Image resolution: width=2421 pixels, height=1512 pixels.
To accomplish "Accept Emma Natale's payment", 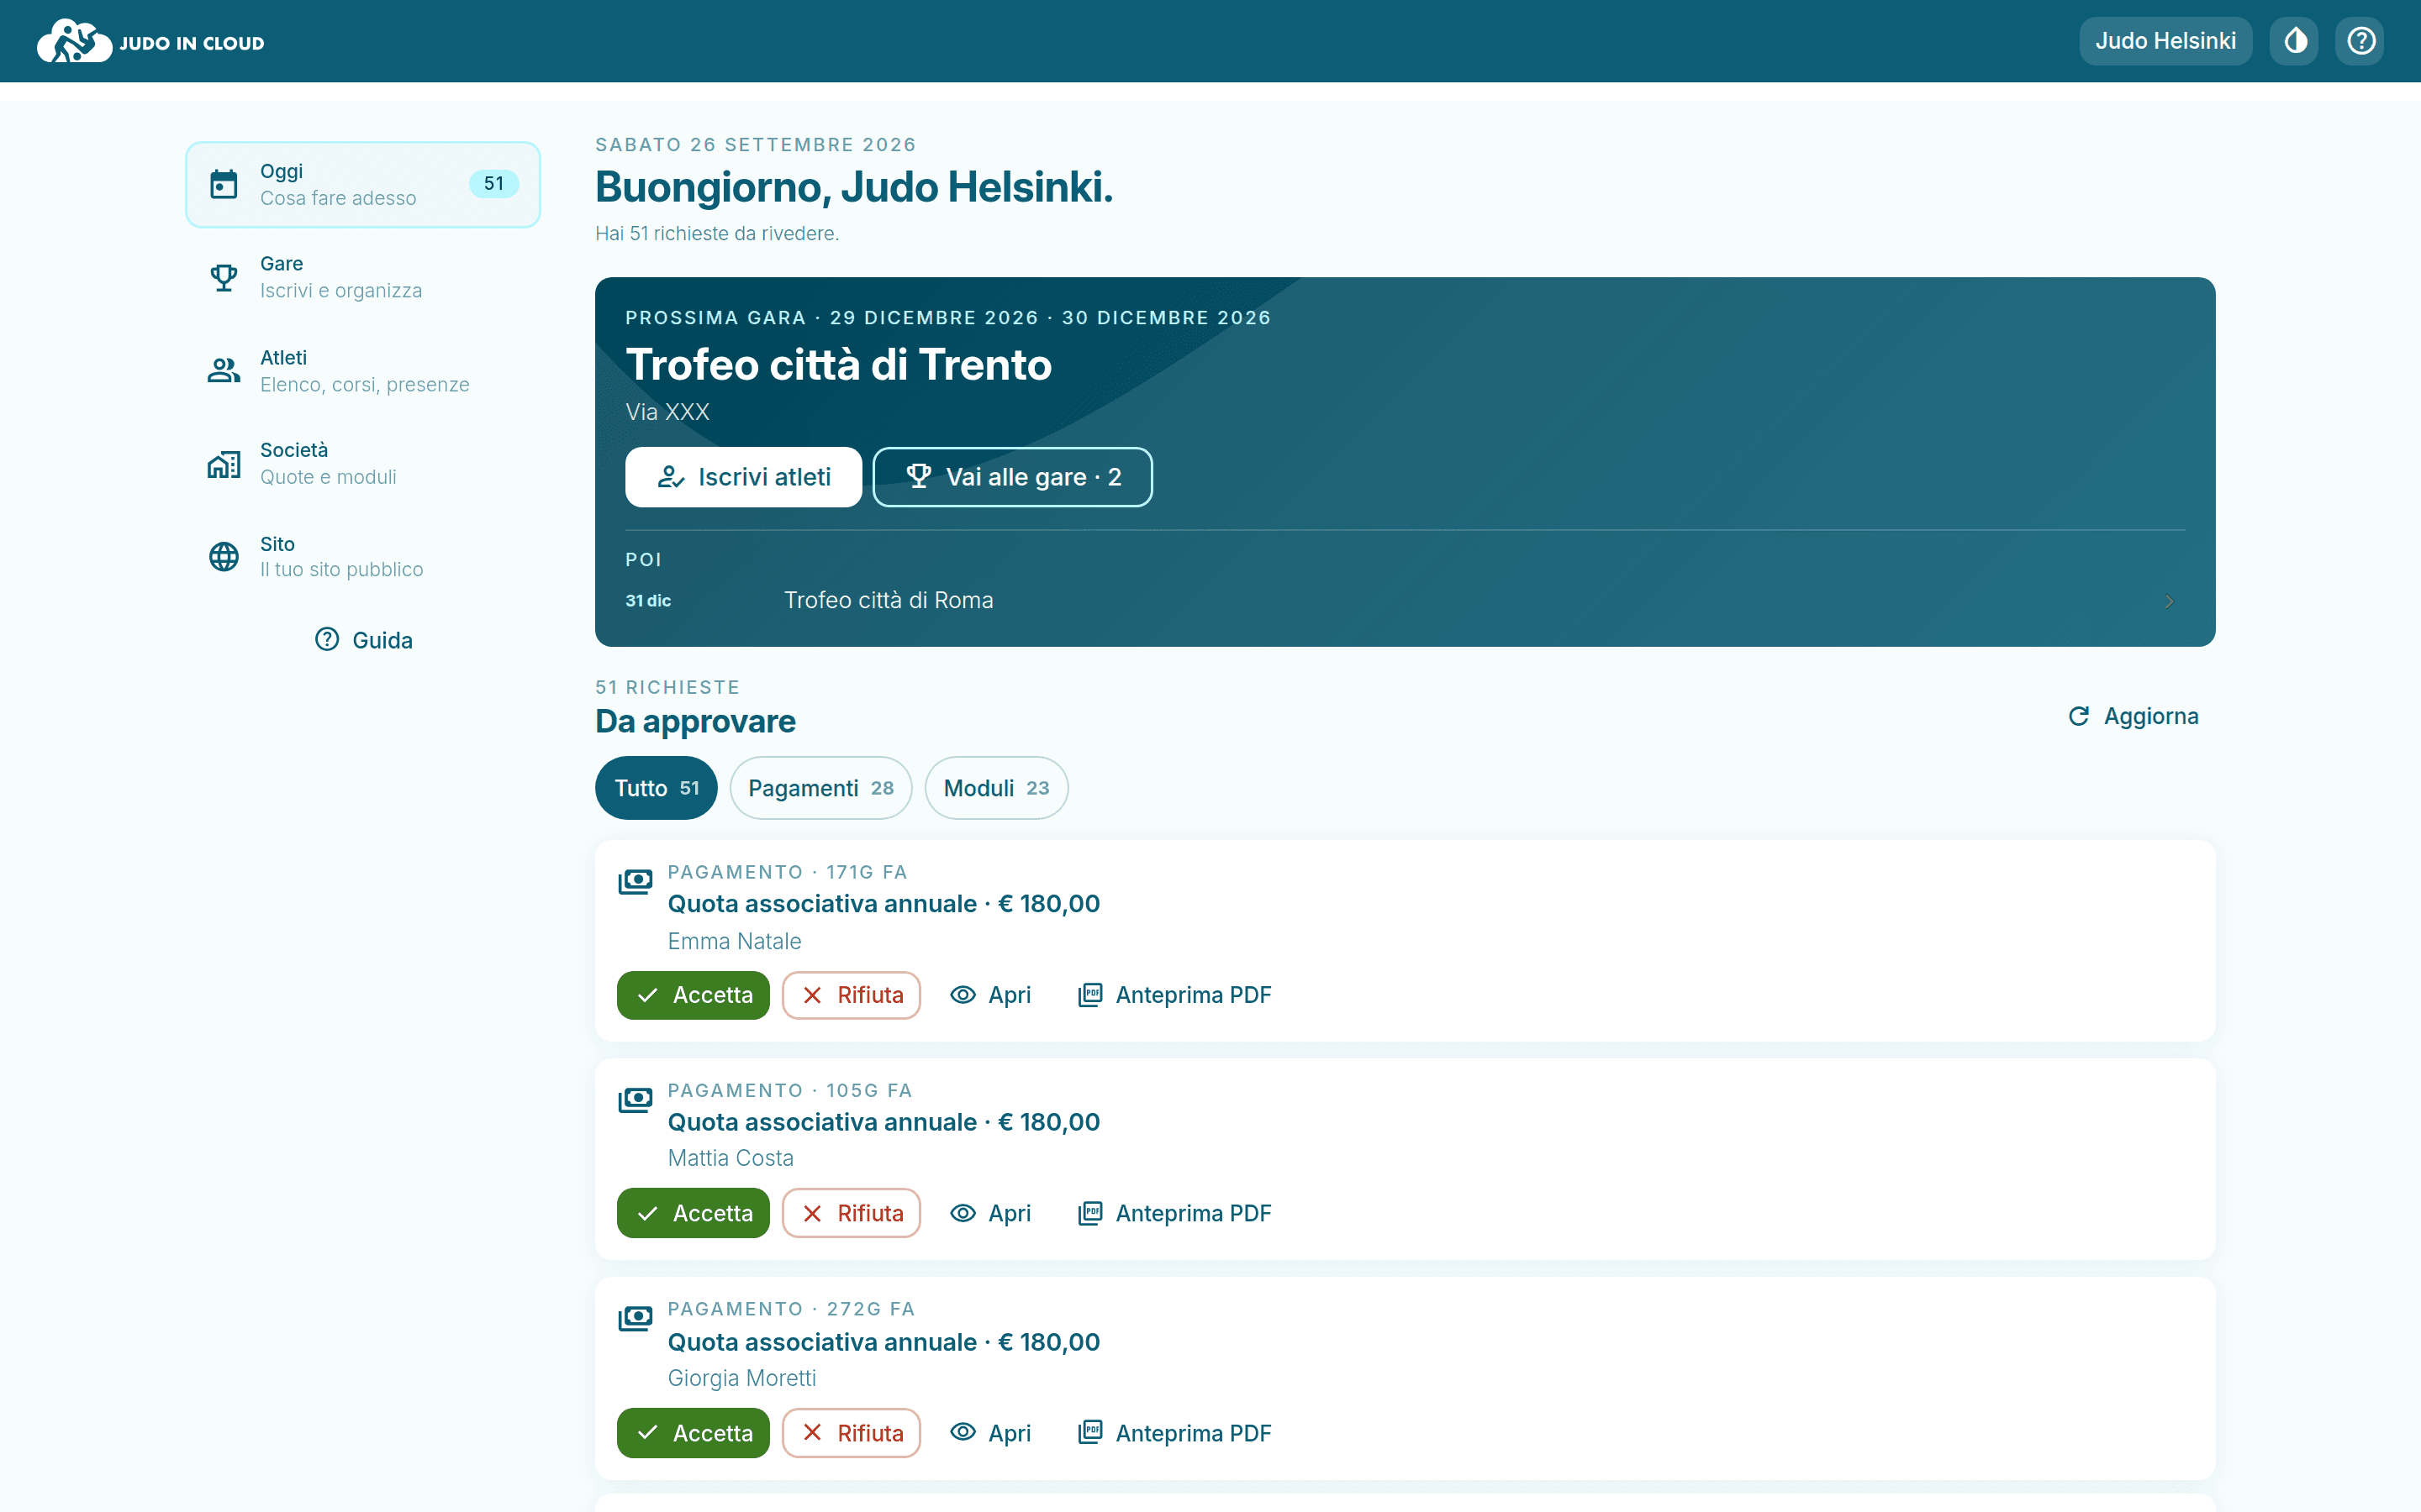I will pos(694,995).
